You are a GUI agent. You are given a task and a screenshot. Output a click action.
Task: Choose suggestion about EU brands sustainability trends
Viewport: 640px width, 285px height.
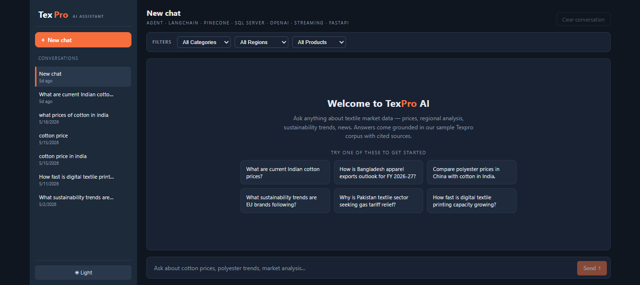click(285, 201)
